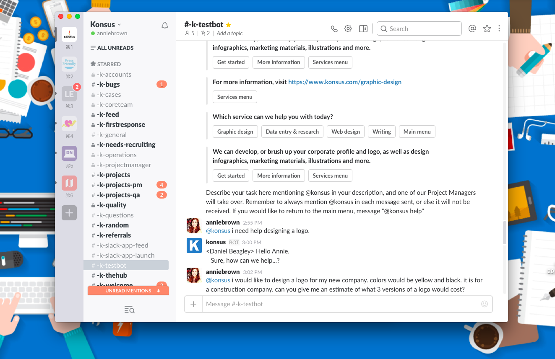The width and height of the screenshot is (555, 359).
Task: Click the message pane scrollbar thumb
Action: tap(505, 232)
